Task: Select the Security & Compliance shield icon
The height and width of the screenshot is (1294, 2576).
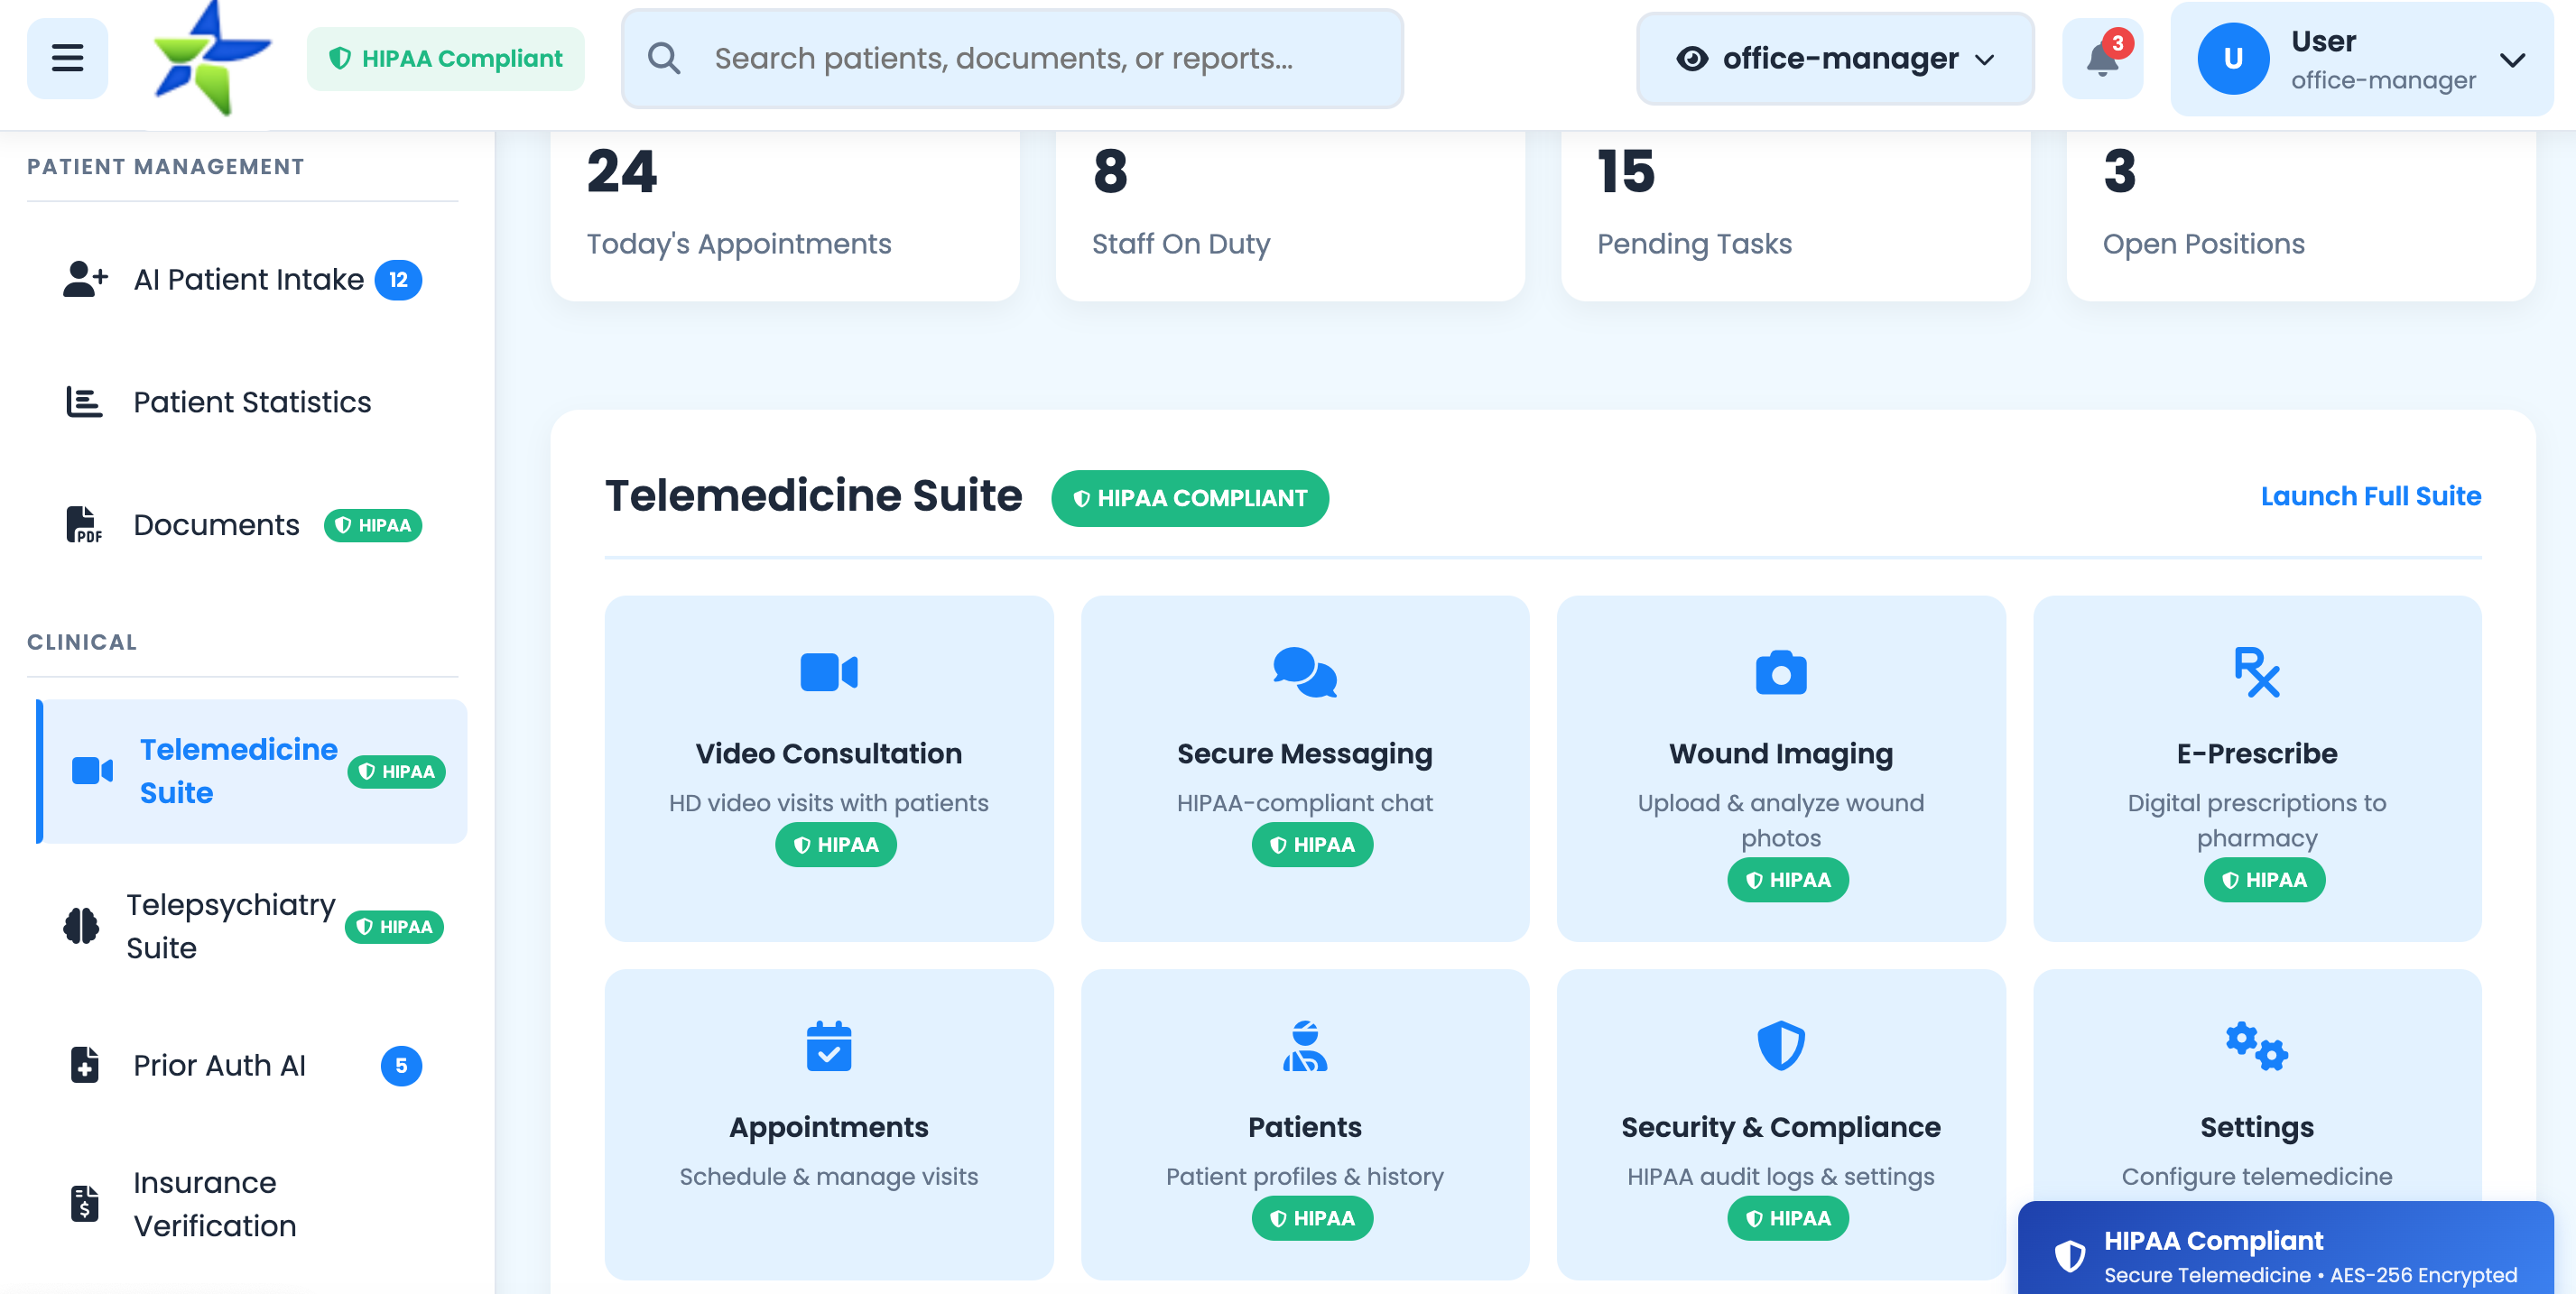Action: point(1781,1047)
